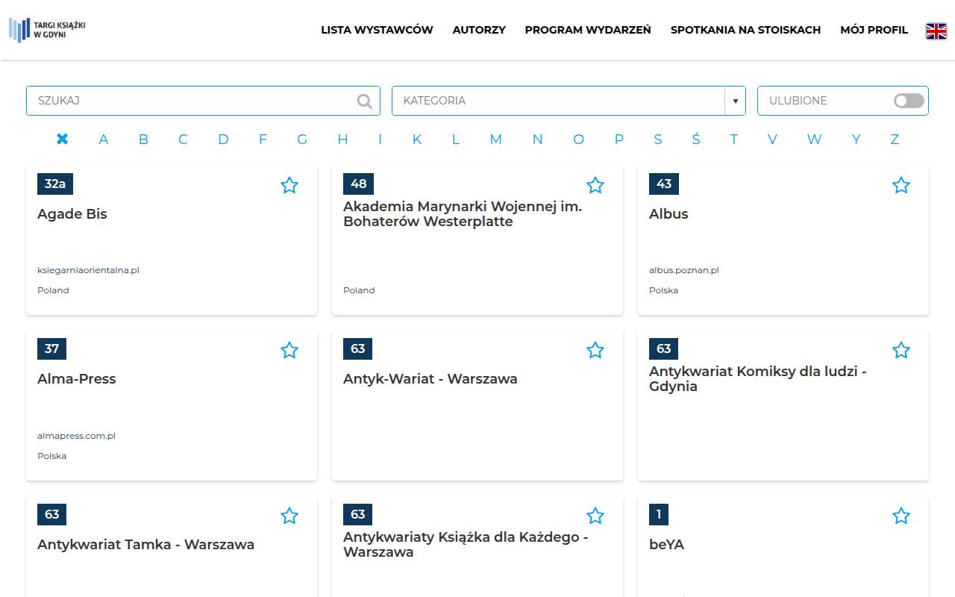955x597 pixels.
Task: Star Akademia Marynarki Wojennej as favorite
Action: pyautogui.click(x=595, y=185)
